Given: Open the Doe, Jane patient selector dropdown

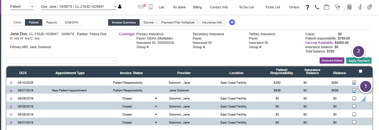Looking at the screenshot, I should click(x=79, y=7).
